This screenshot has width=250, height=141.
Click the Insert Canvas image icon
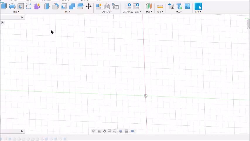[187, 6]
